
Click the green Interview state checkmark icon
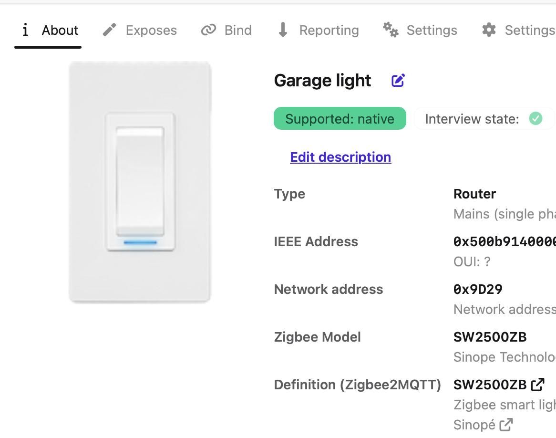[x=535, y=118]
